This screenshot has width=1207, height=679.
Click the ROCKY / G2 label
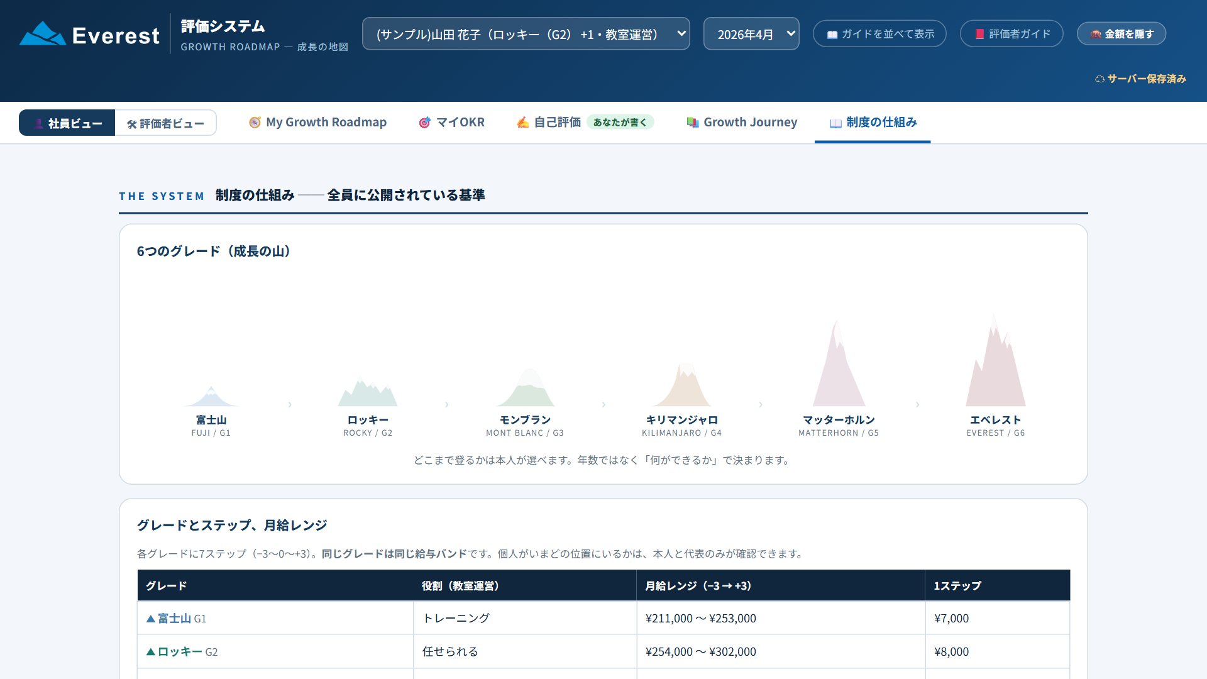pyautogui.click(x=368, y=433)
